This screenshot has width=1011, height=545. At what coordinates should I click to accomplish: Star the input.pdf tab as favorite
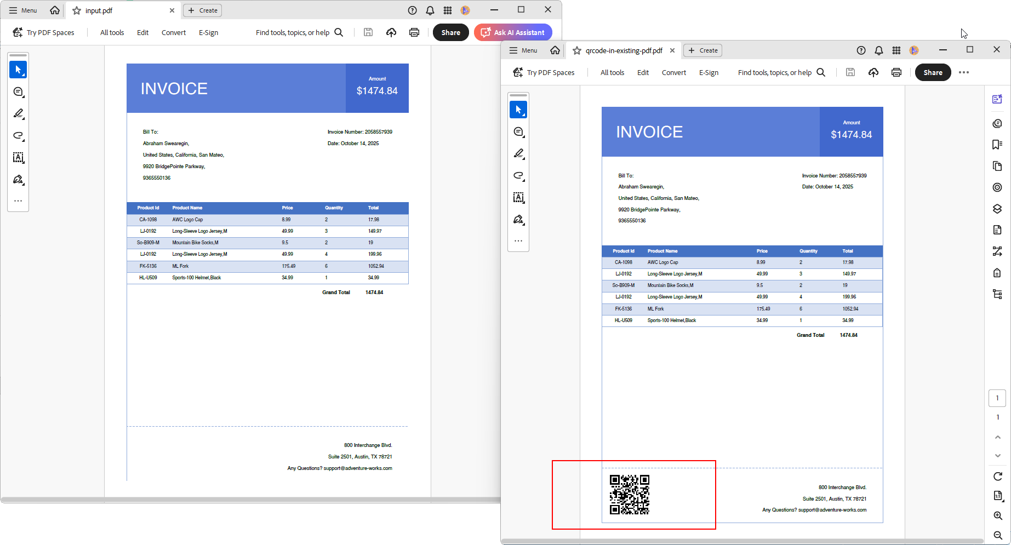tap(77, 10)
